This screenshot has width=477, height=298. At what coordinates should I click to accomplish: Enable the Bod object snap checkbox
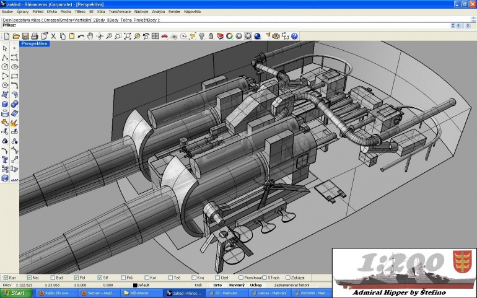pyautogui.click(x=53, y=278)
